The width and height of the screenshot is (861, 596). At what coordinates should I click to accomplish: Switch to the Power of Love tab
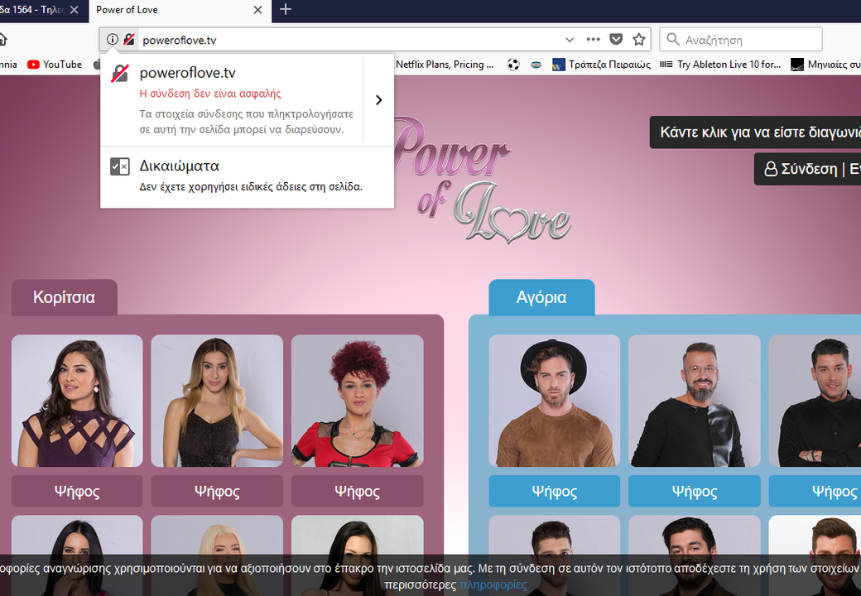(x=180, y=11)
